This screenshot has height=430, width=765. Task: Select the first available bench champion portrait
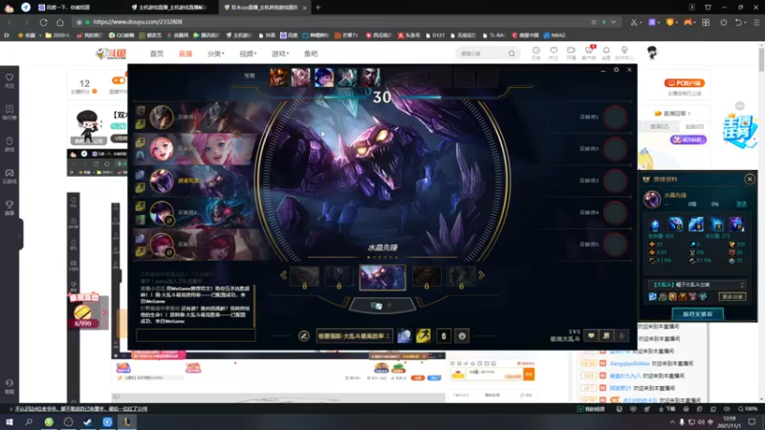[278, 77]
